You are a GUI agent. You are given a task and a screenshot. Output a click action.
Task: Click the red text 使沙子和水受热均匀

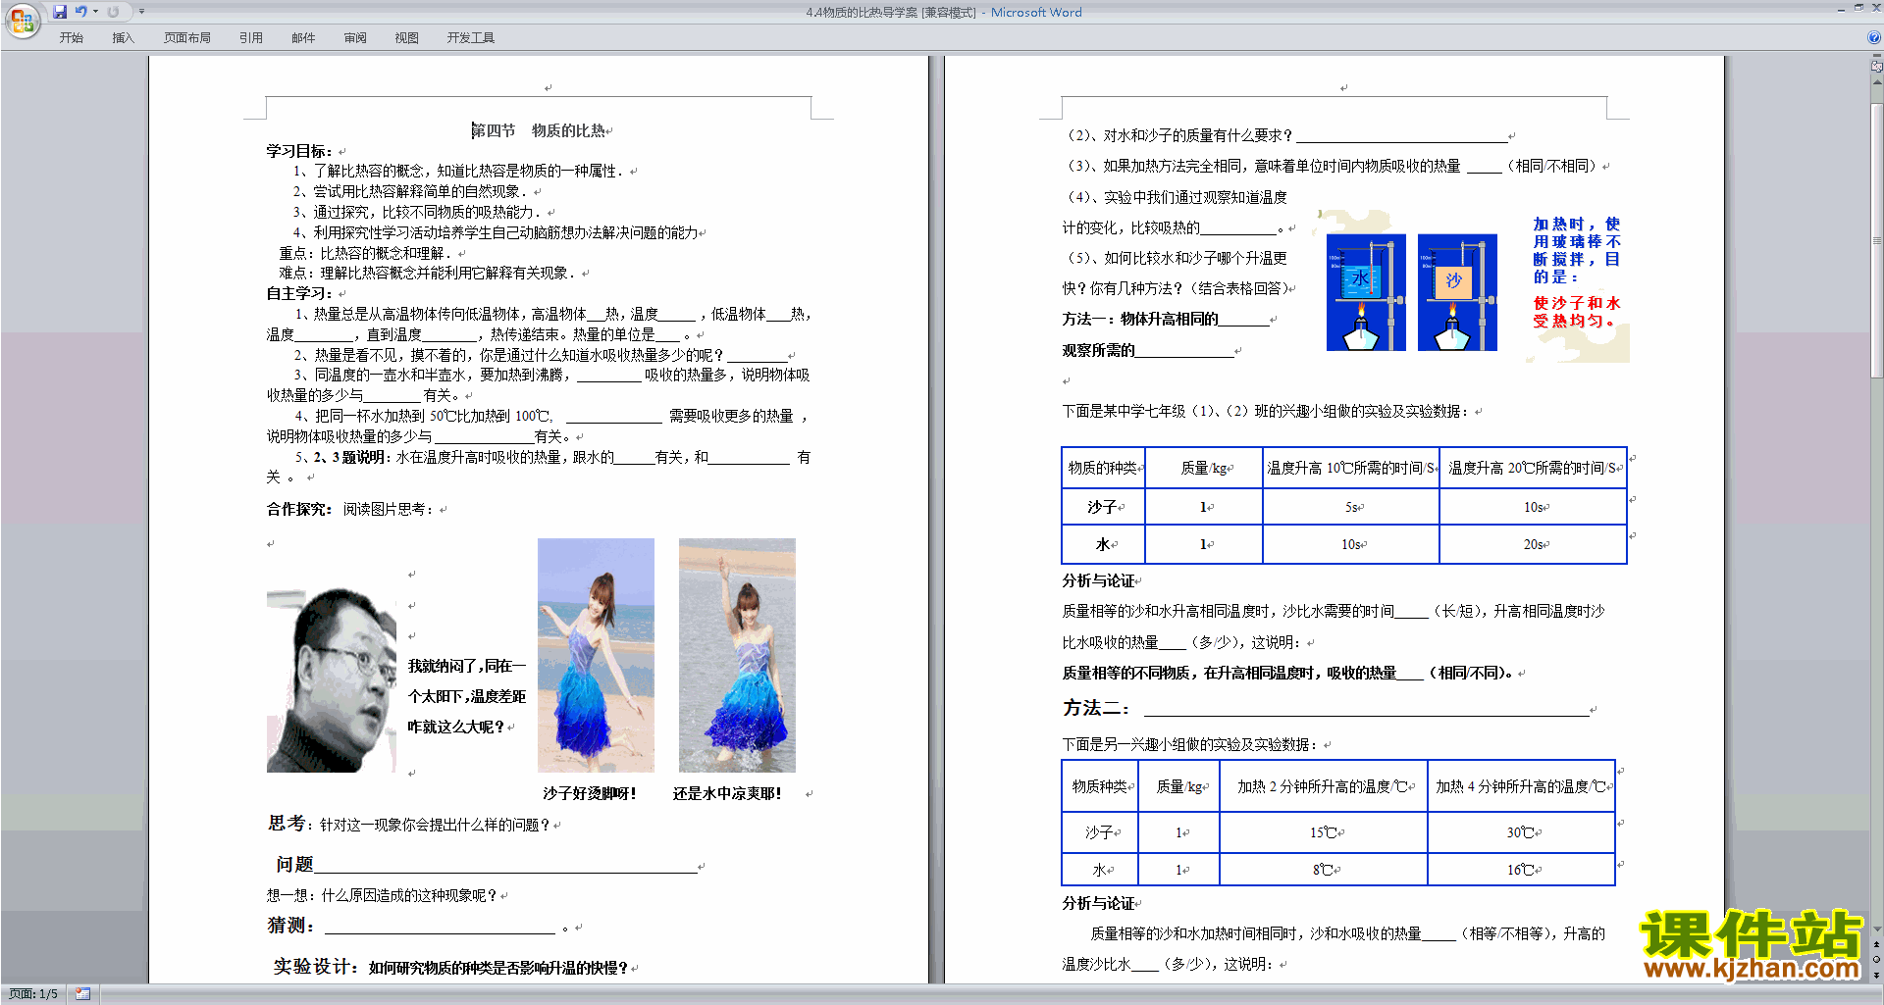click(1577, 312)
